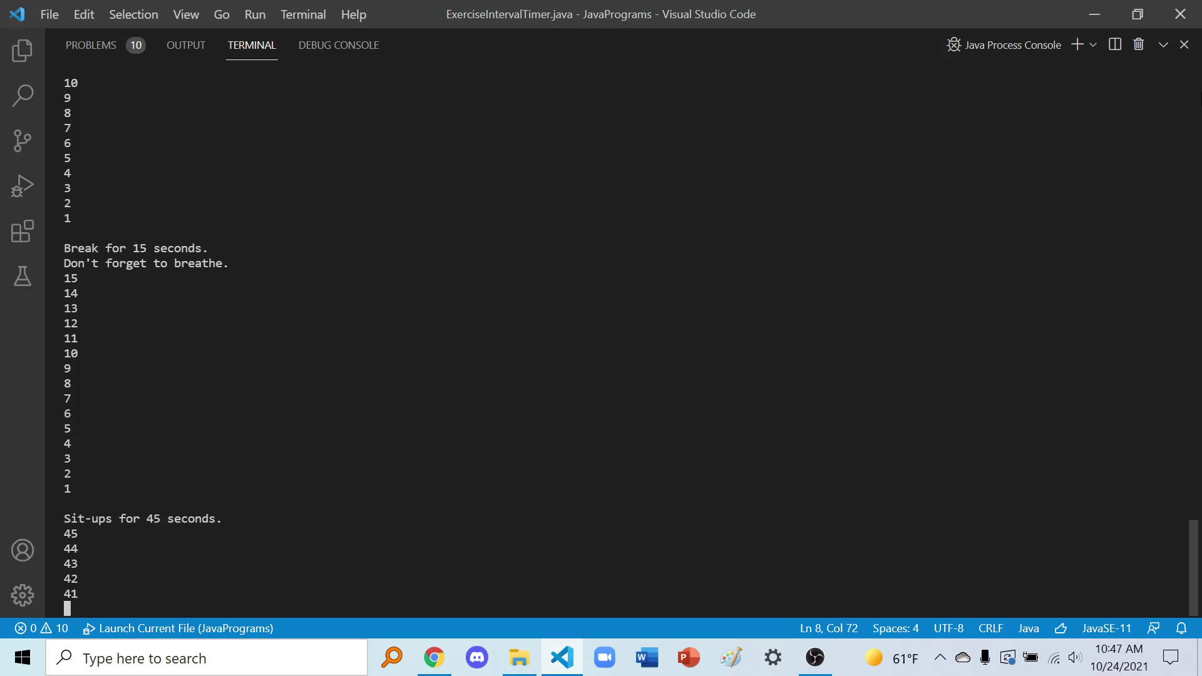Open Source Control view
The width and height of the screenshot is (1202, 676).
point(23,141)
